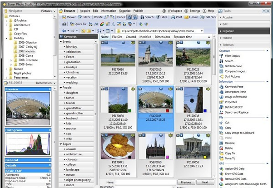273x188 pixels.
Task: Click the Settings gear icon
Action: pyautogui.click(x=186, y=11)
